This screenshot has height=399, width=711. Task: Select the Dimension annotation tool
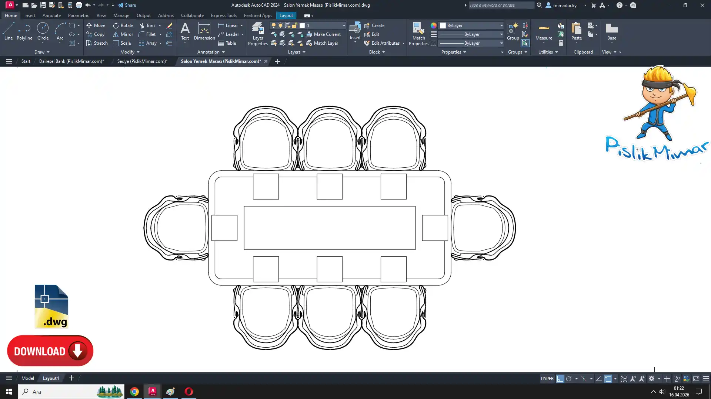tap(204, 32)
